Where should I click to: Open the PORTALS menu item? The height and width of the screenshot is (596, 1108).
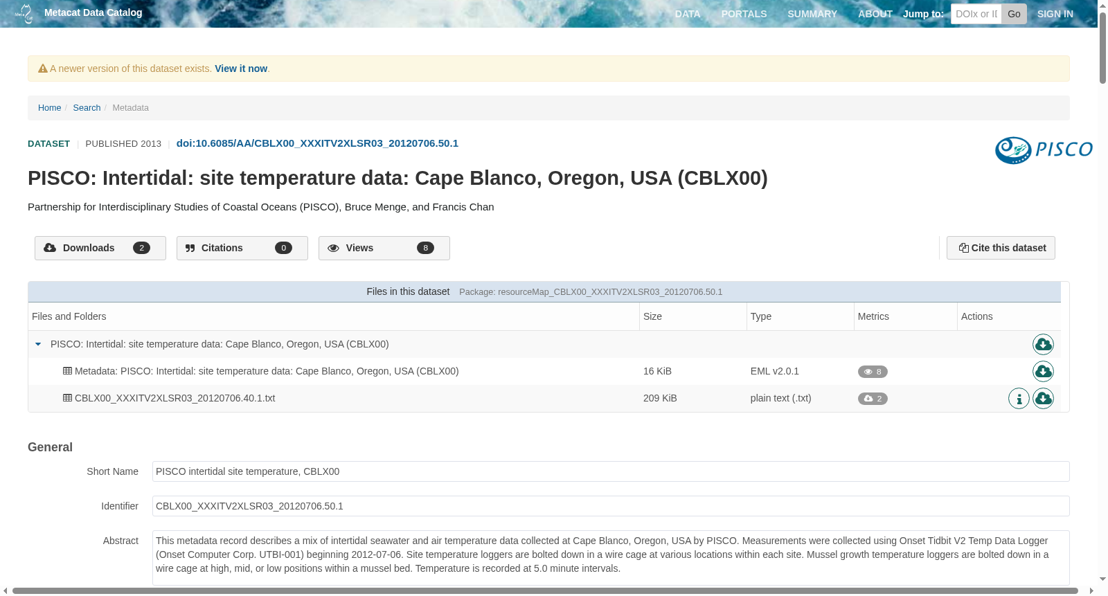tap(744, 14)
